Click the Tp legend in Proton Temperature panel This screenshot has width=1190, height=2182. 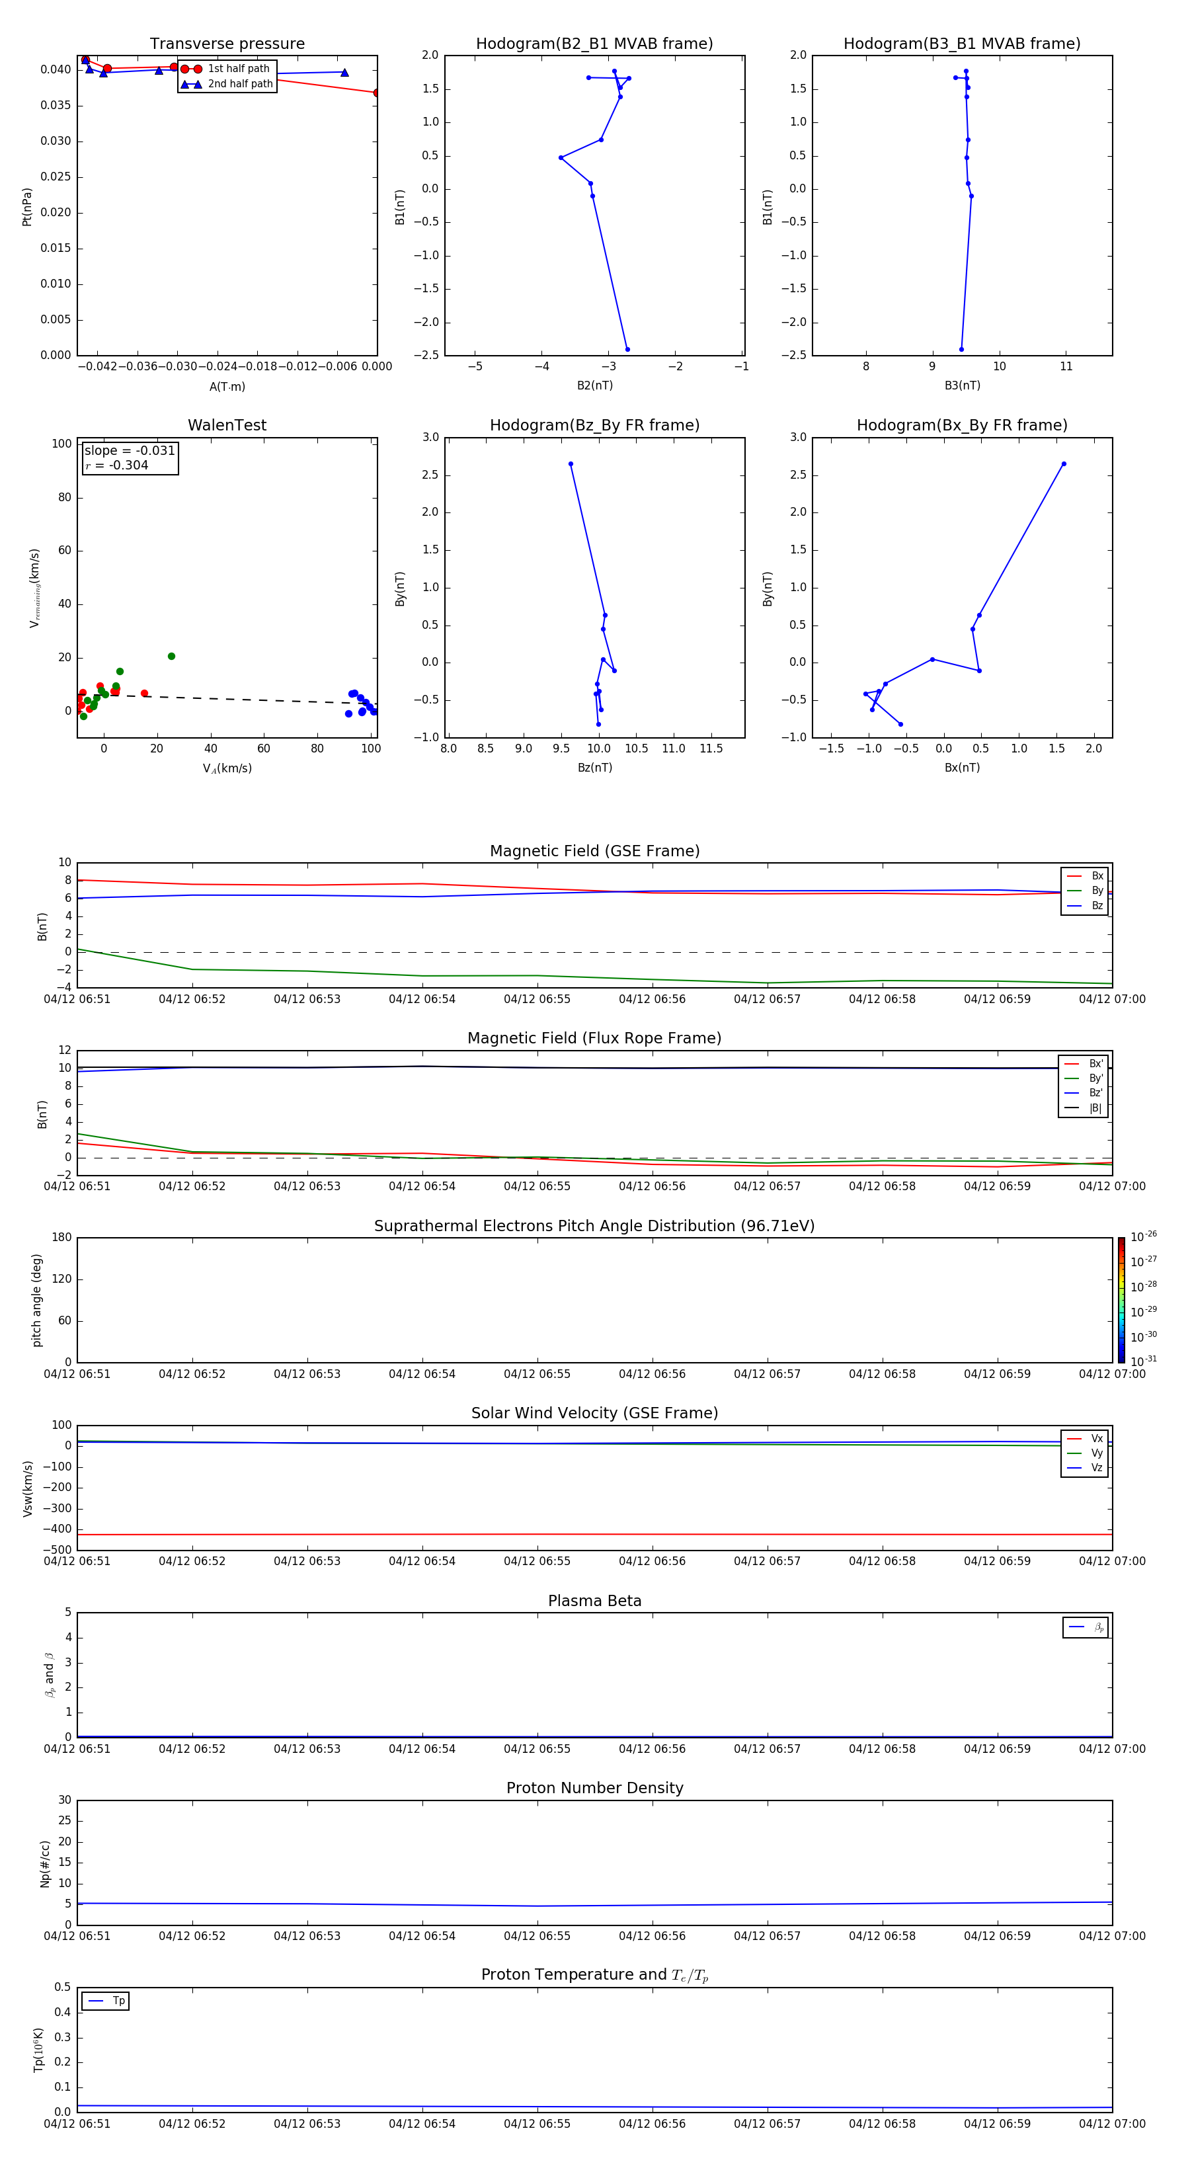tap(106, 2001)
